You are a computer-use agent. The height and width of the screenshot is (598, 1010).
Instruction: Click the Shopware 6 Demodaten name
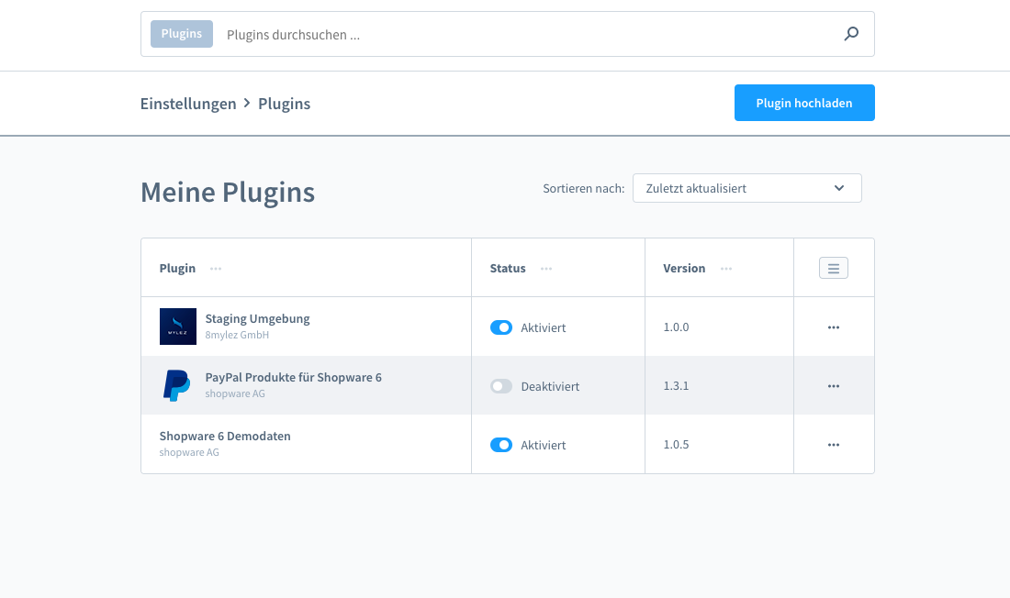tap(225, 436)
